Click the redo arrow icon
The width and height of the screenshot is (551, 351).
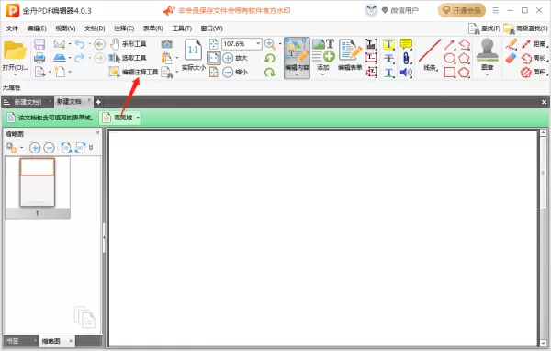(x=80, y=58)
